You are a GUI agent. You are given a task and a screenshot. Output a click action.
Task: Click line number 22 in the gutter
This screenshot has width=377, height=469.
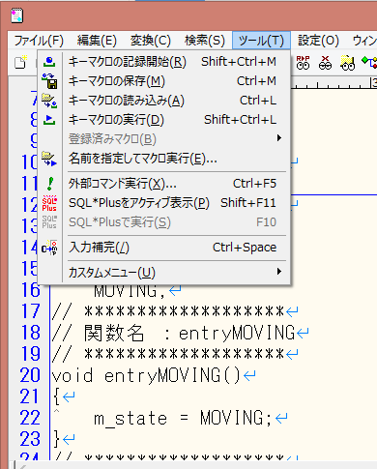tap(30, 418)
